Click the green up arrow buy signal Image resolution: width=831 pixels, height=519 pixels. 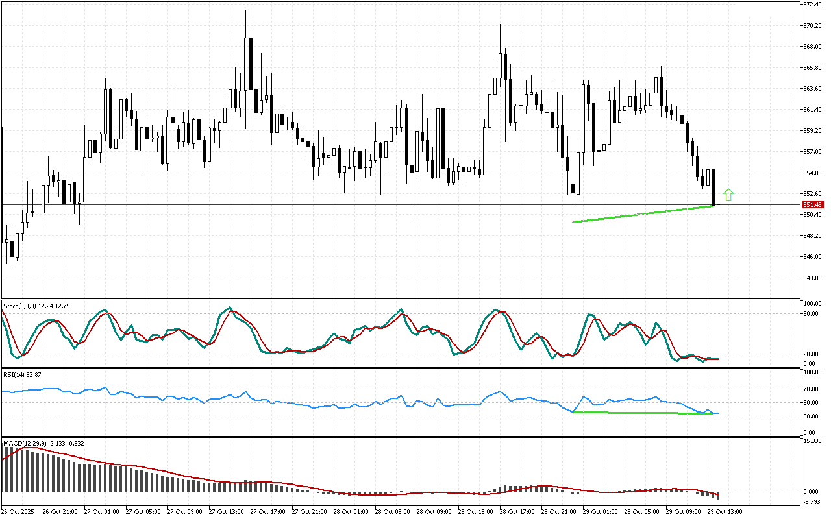(728, 194)
